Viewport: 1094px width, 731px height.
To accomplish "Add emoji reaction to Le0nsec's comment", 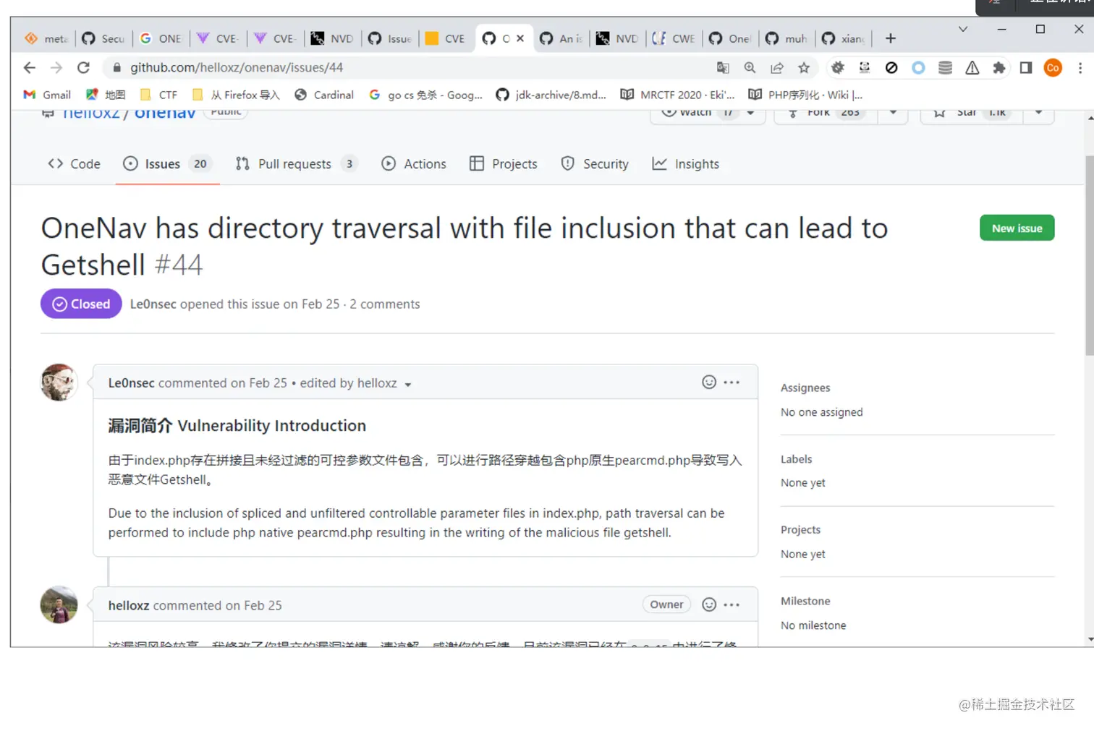I will [x=709, y=382].
